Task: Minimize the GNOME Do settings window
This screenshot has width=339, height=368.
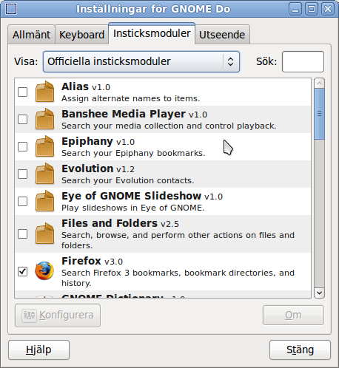Action: 295,9
